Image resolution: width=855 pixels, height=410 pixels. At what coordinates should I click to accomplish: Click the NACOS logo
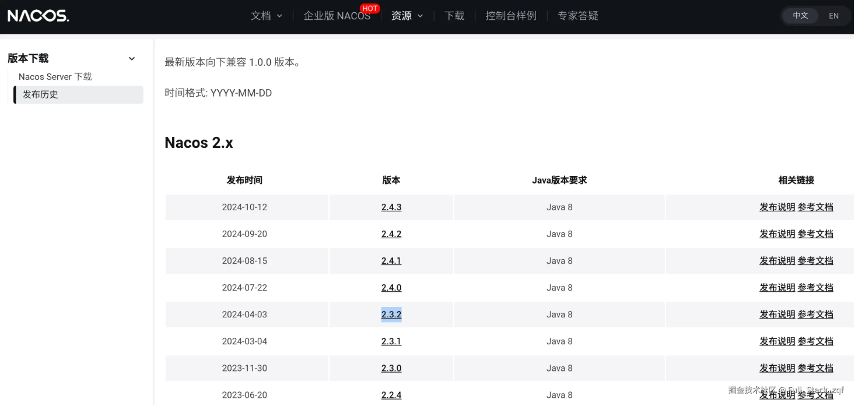pyautogui.click(x=38, y=16)
